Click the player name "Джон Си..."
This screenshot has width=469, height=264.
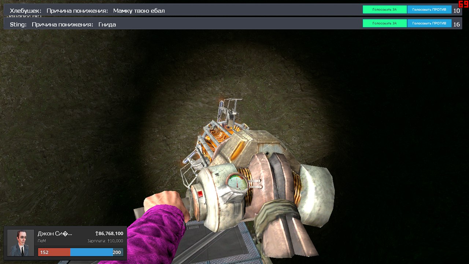(55, 234)
